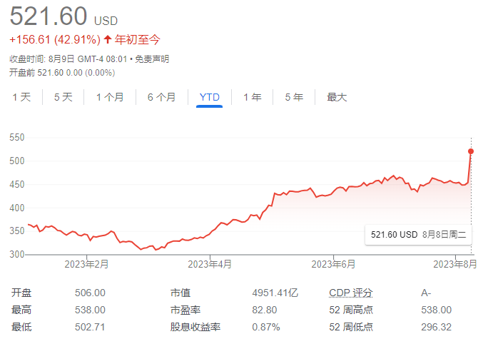
Task: Switch to the 5天 tab
Action: 63,97
